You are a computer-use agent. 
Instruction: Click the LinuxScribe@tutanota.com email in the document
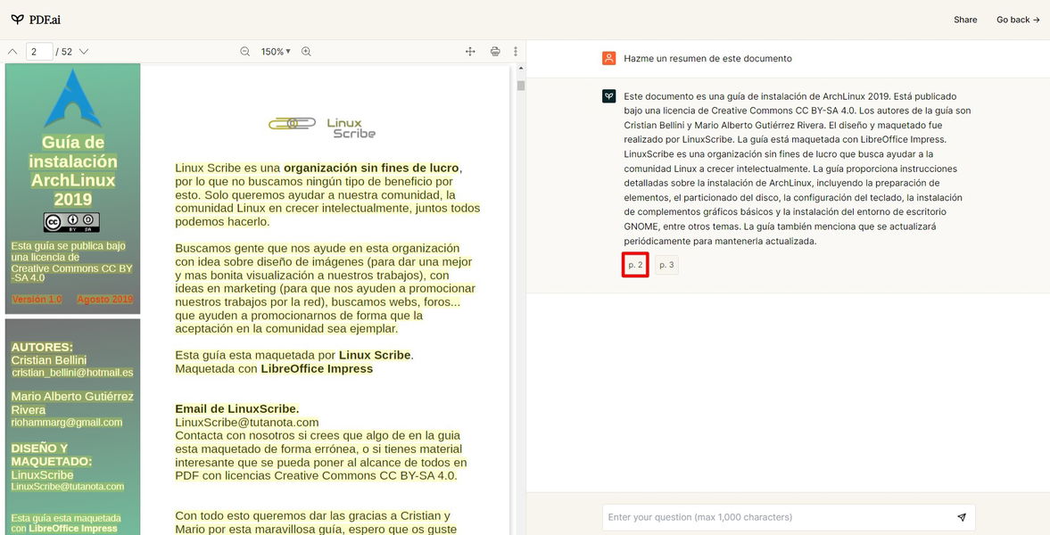coord(247,422)
